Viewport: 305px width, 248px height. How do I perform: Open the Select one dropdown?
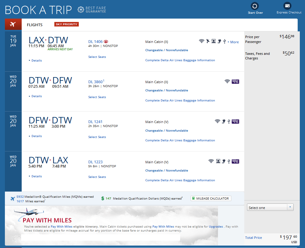click(270, 207)
